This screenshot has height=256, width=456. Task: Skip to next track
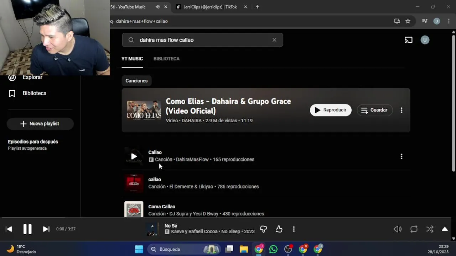click(x=46, y=229)
